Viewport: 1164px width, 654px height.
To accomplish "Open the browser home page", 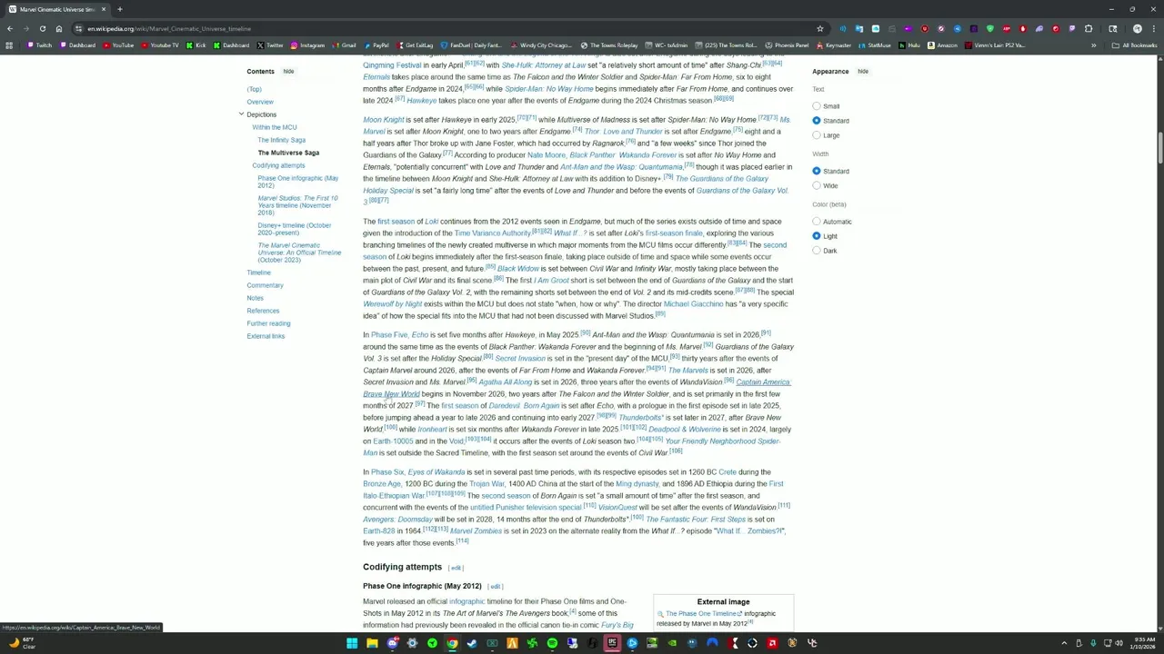I will pyautogui.click(x=59, y=28).
